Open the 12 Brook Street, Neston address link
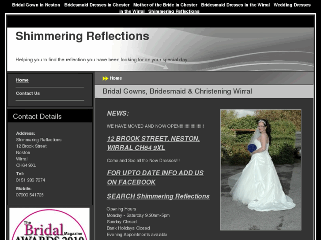Screen dimensions: 321x240 153,143
